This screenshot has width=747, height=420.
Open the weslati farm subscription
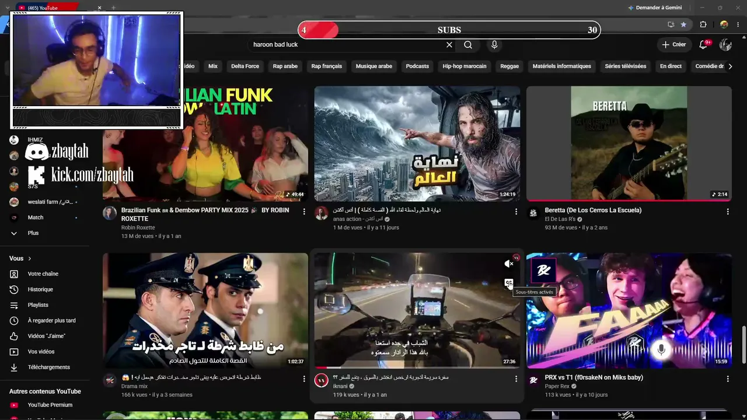[x=51, y=202]
